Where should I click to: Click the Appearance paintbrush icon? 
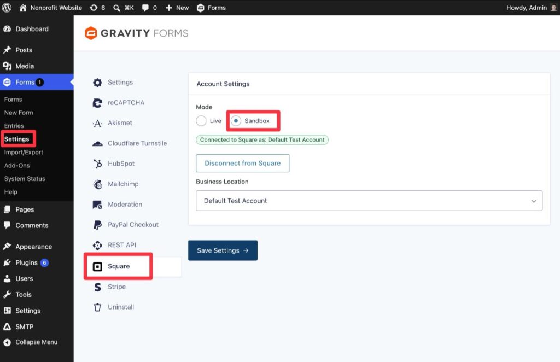7,246
